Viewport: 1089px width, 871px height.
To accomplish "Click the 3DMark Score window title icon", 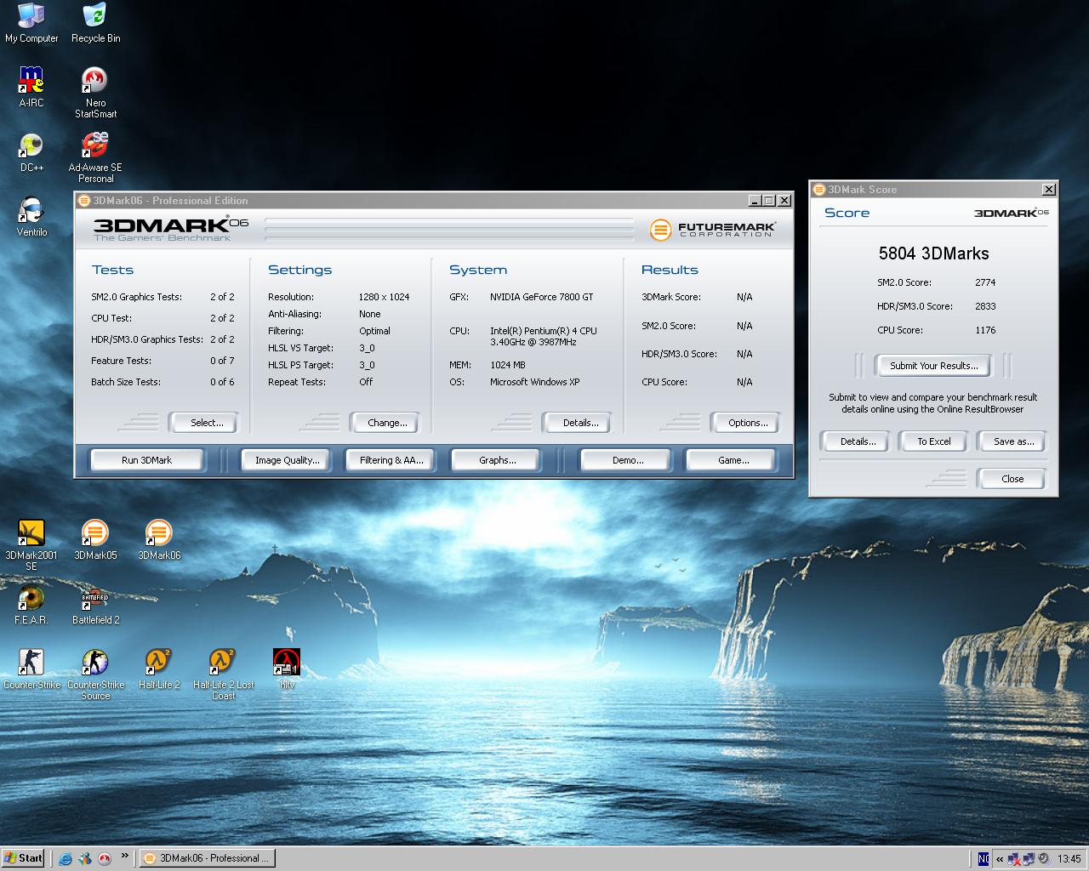I will (818, 190).
